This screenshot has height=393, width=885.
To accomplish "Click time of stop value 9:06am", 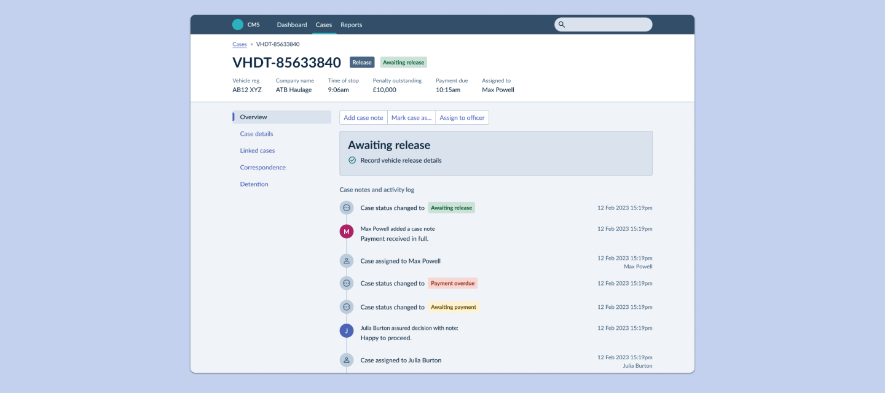I will 339,90.
